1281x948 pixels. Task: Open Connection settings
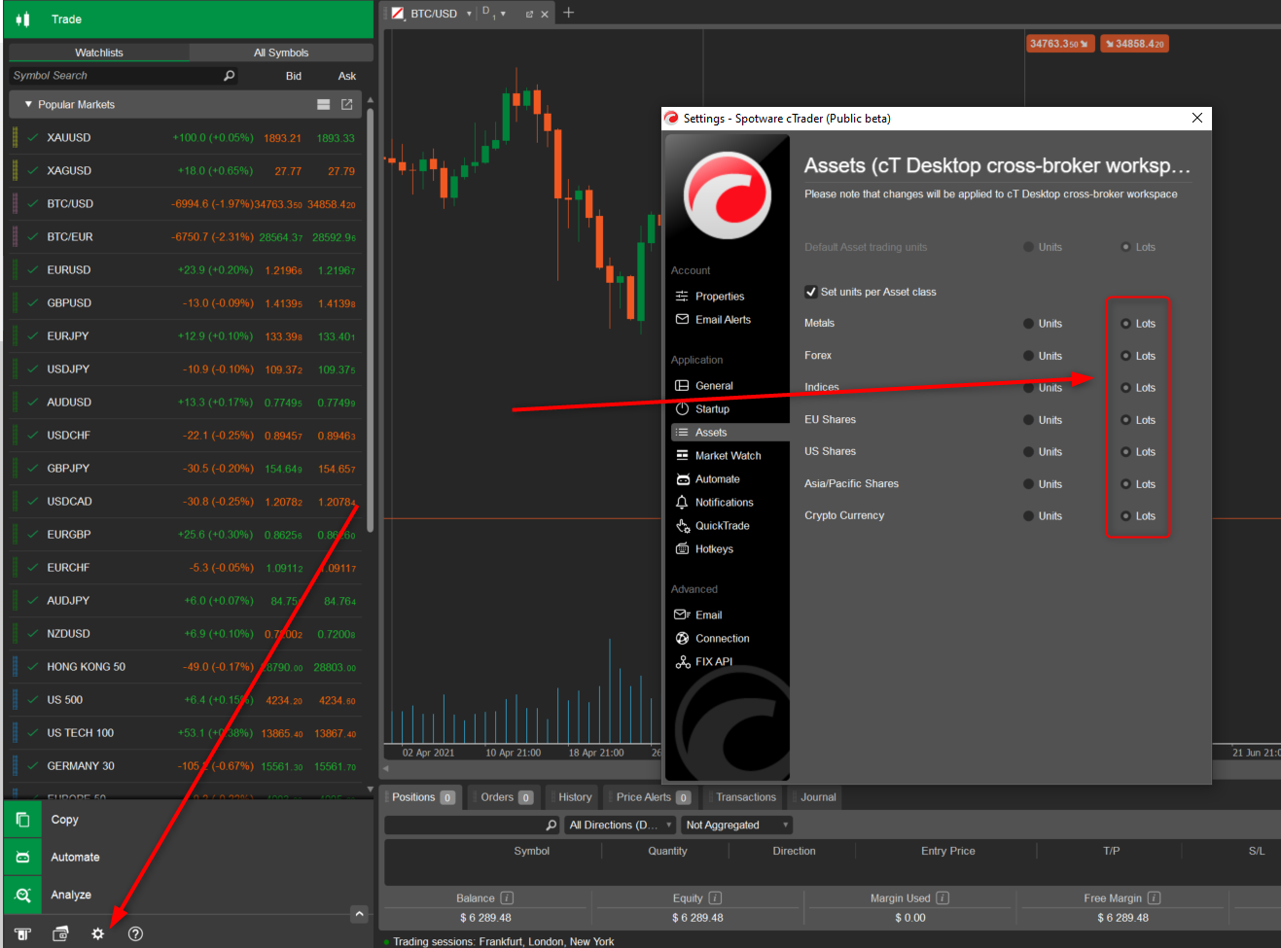722,639
